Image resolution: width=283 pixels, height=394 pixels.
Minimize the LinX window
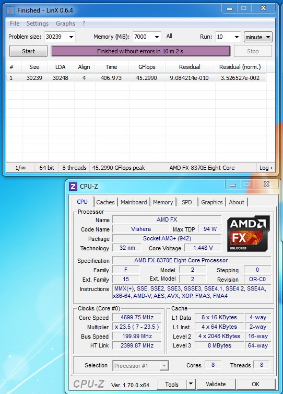(x=229, y=8)
